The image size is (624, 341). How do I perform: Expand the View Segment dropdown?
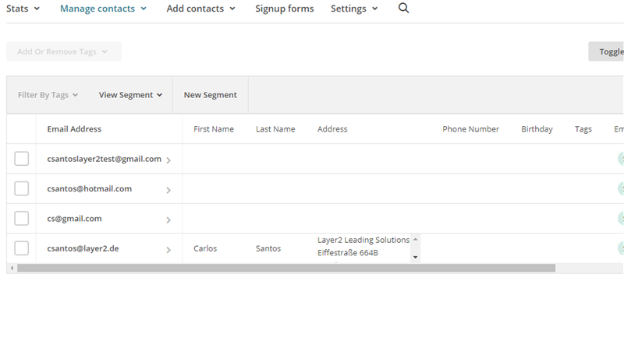[130, 95]
